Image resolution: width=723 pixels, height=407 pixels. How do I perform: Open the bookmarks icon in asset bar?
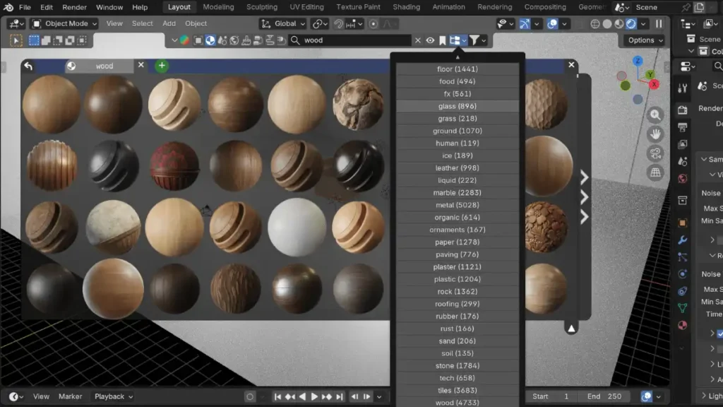click(443, 40)
